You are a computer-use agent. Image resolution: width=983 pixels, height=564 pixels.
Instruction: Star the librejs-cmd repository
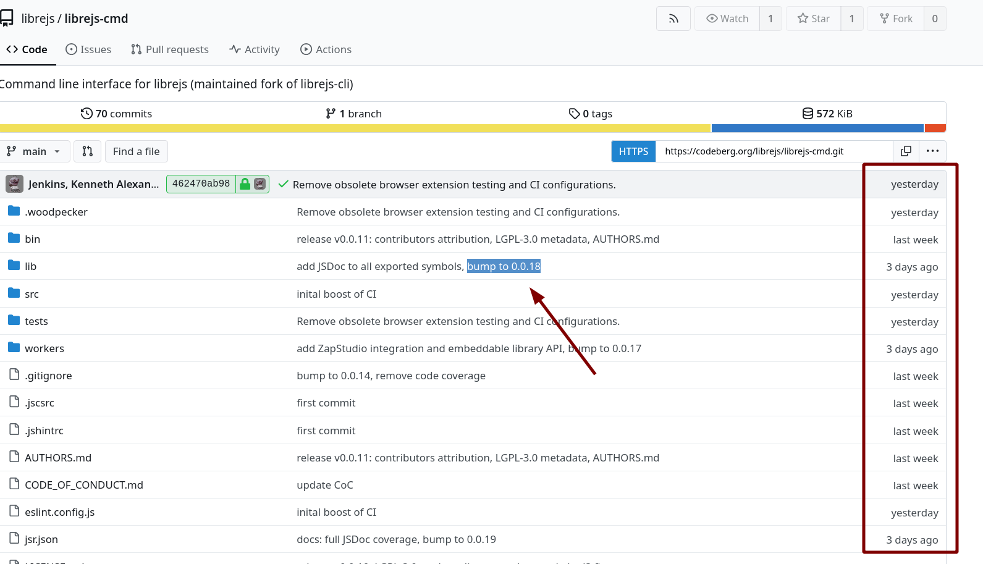click(814, 19)
